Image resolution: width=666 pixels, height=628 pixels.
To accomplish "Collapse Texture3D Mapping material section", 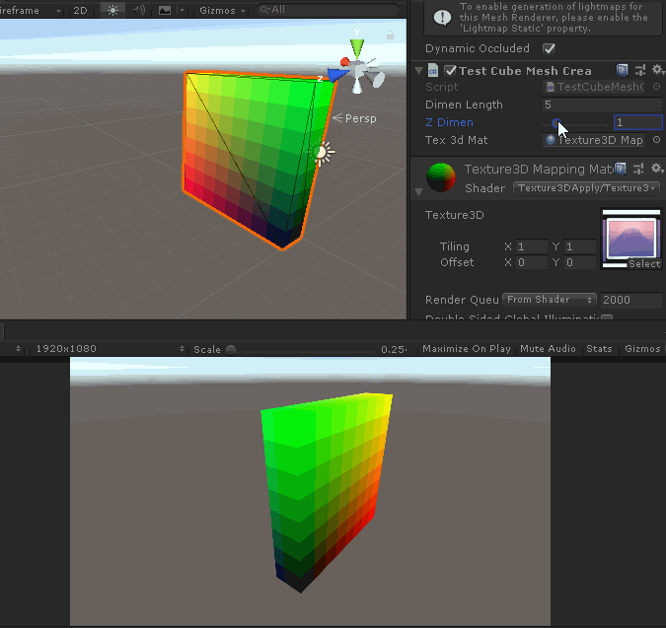I will [x=418, y=192].
